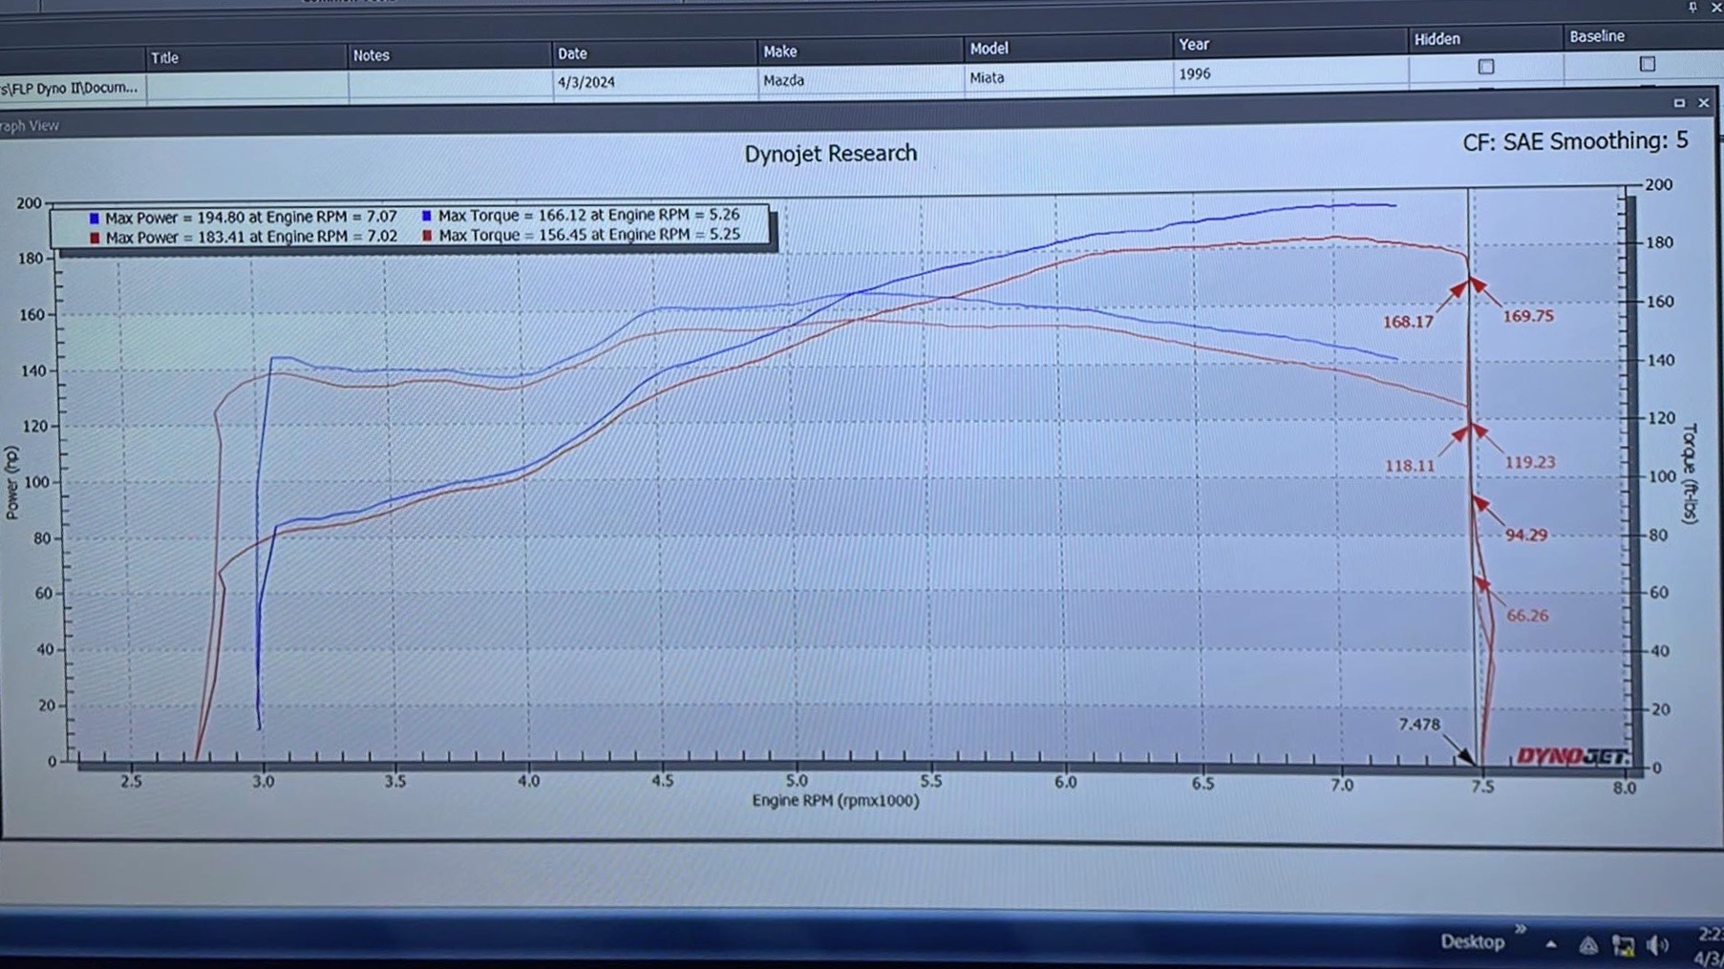Enable the Baseline checkbox for the Miata run

(x=1646, y=65)
